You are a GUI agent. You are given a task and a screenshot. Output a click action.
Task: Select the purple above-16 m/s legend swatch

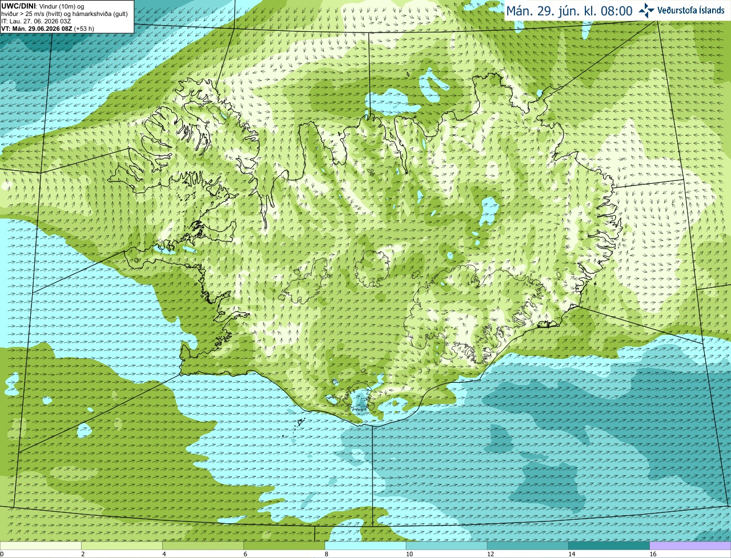tap(690, 545)
